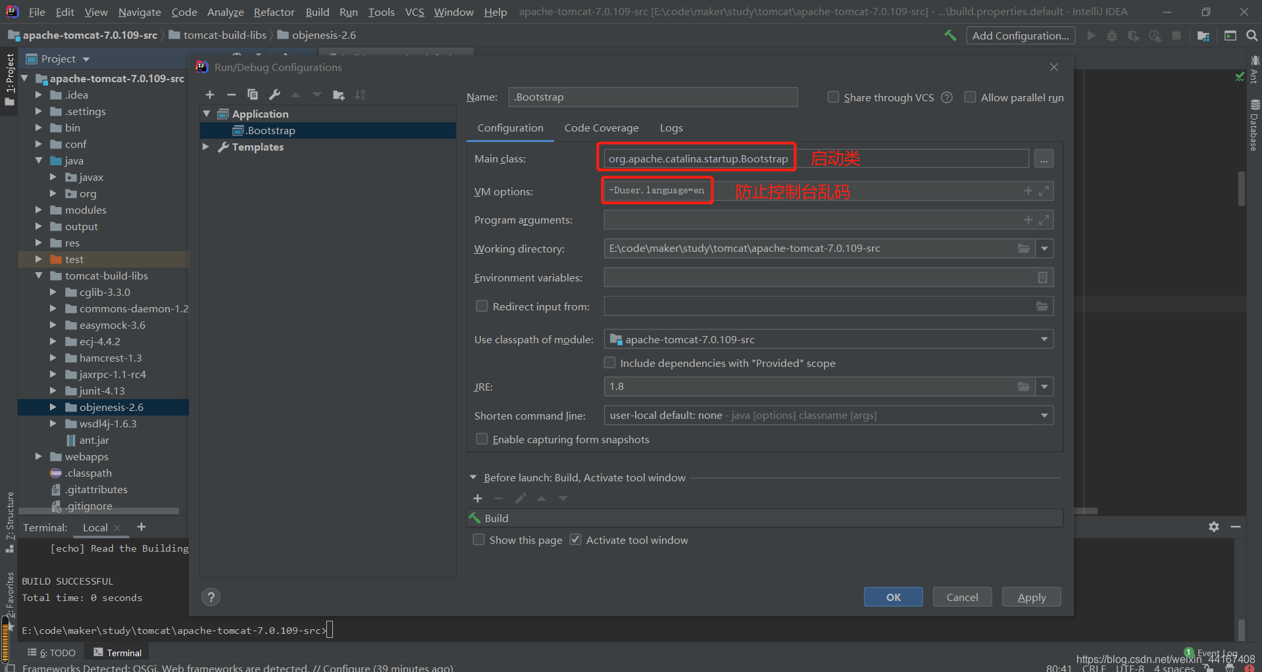Browse Working directory folder icon
This screenshot has height=672, width=1262.
tap(1024, 249)
